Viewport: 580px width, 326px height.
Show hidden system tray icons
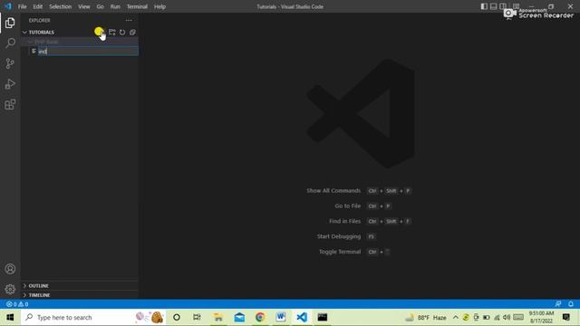pos(456,318)
